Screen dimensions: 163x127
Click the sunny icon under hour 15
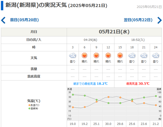[120, 55]
